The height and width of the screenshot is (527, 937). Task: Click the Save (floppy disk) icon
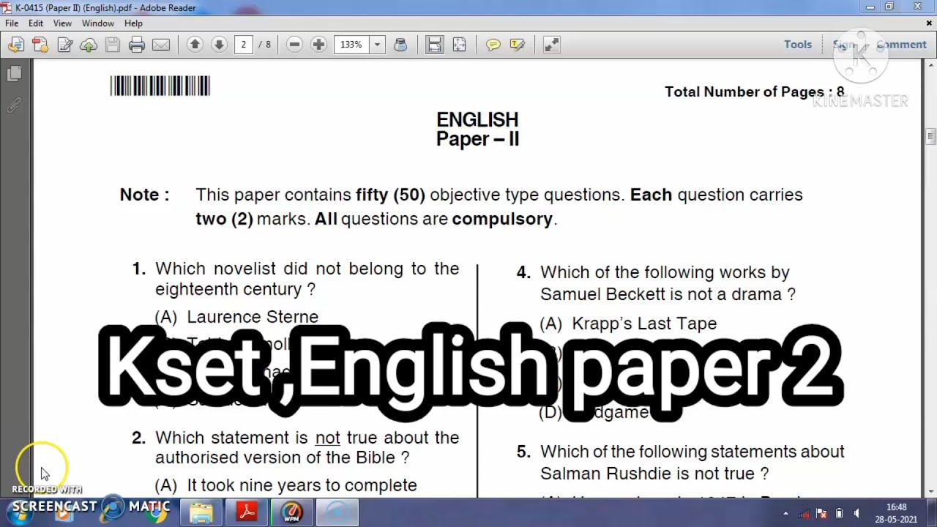113,45
